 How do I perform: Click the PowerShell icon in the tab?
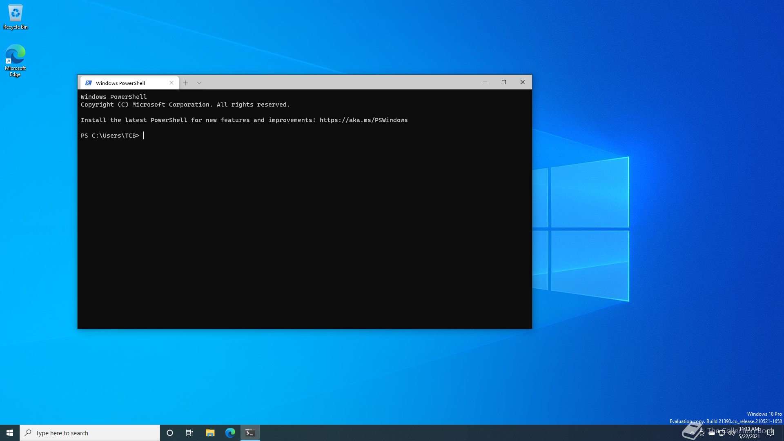(x=89, y=83)
